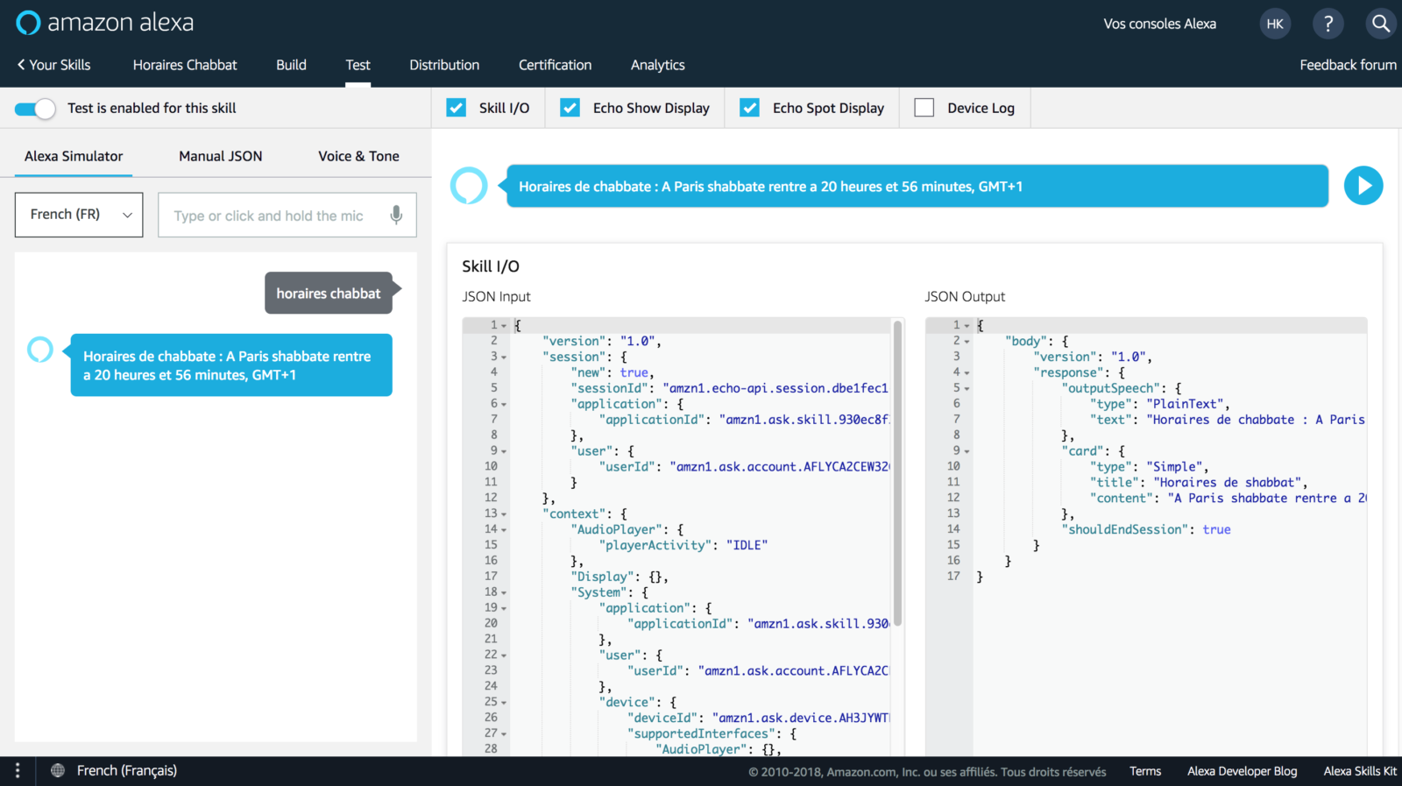Select the Test tab
The height and width of the screenshot is (786, 1402).
358,65
